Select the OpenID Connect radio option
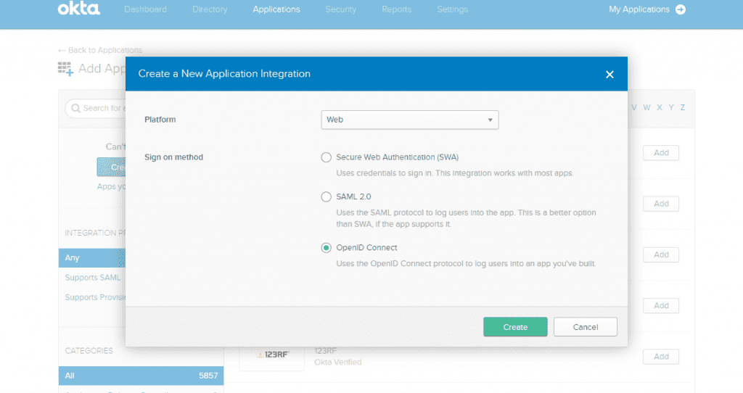 (326, 248)
